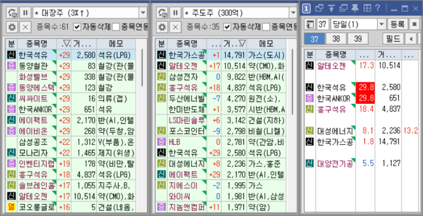Screen dimensions: 423x216
Task: Click the 증 badge on the 동양철관 row
Action: point(11,66)
